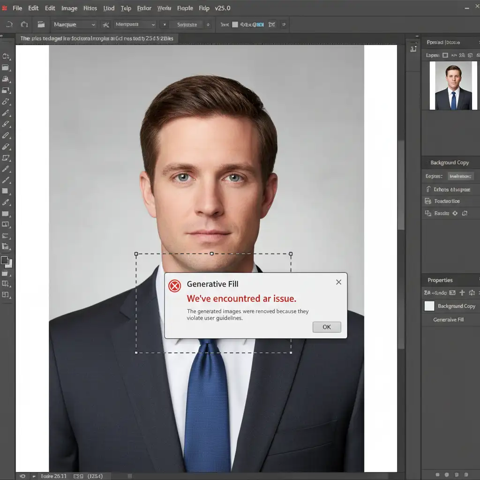Open the Image menu
480x480 pixels.
69,8
